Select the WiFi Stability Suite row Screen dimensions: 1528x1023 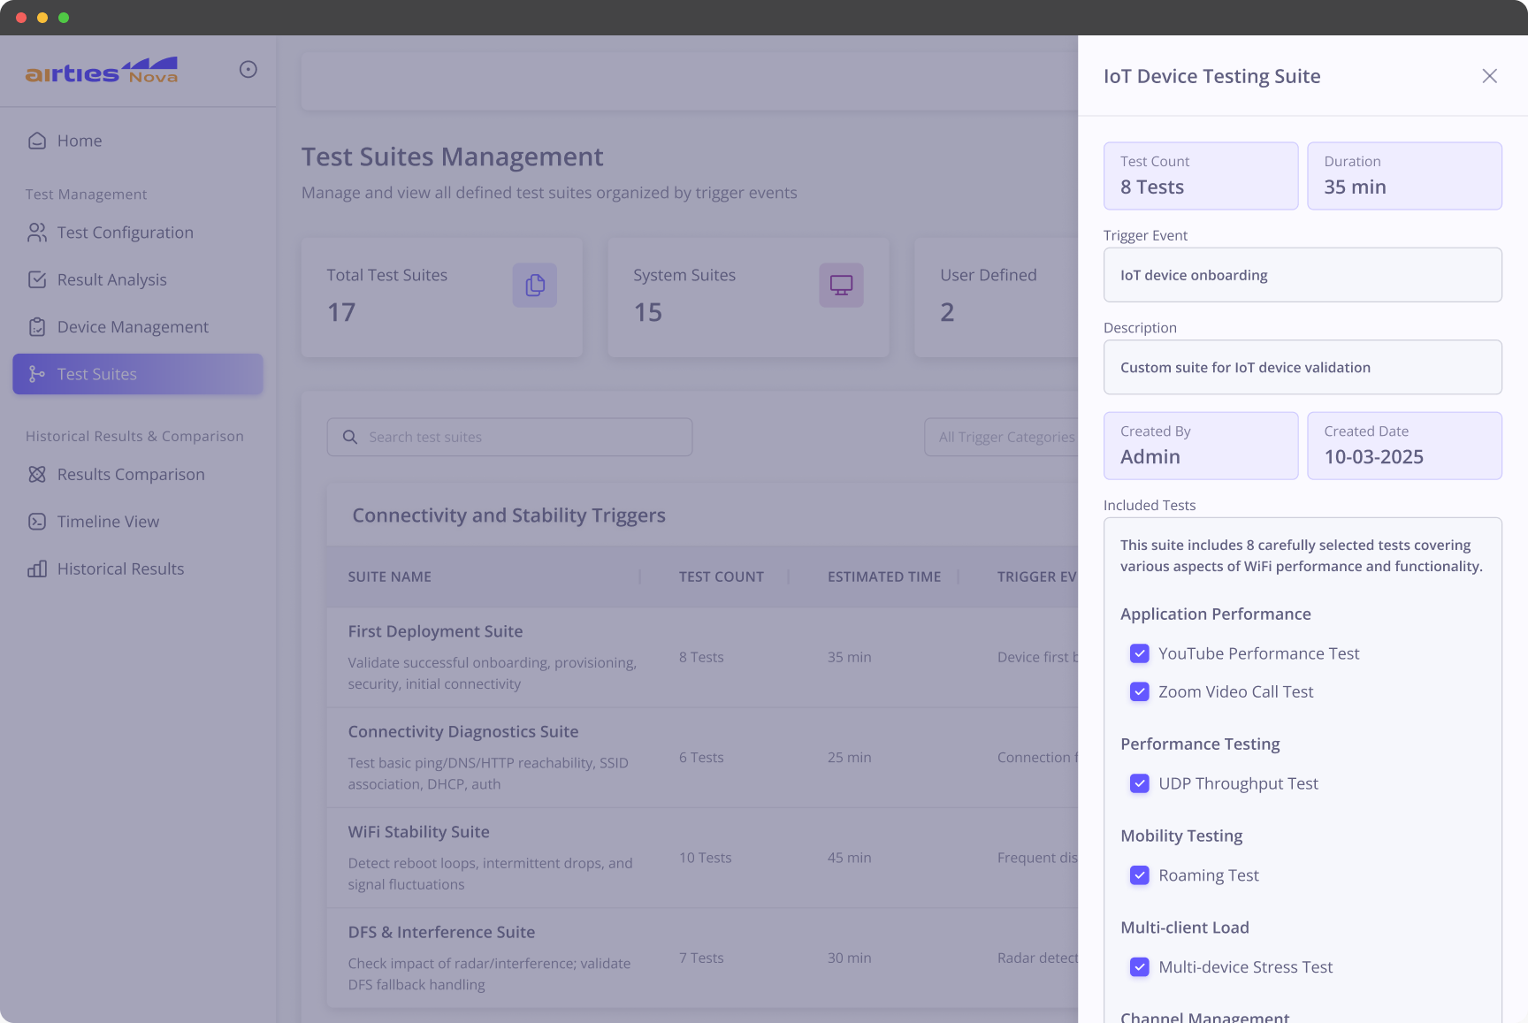point(702,858)
